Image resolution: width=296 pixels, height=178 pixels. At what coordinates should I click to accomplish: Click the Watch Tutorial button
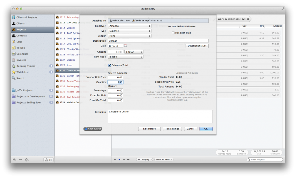pos(93,129)
